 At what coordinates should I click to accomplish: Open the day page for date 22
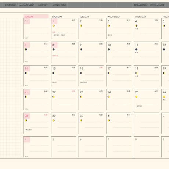(54, 92)
